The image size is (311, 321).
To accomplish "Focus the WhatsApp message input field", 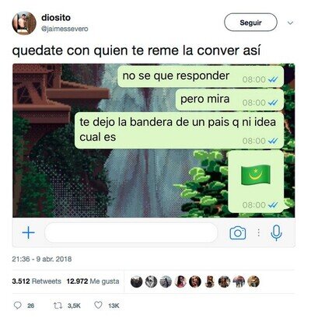I will pyautogui.click(x=131, y=232).
